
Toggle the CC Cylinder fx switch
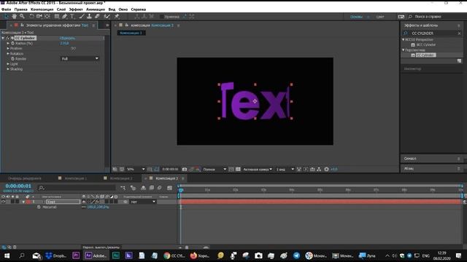pos(8,38)
